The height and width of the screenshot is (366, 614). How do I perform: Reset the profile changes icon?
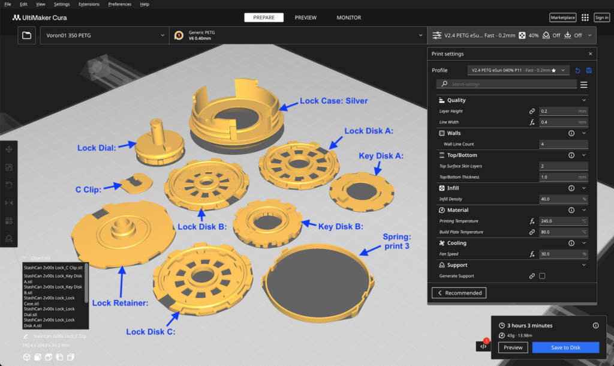pos(577,71)
